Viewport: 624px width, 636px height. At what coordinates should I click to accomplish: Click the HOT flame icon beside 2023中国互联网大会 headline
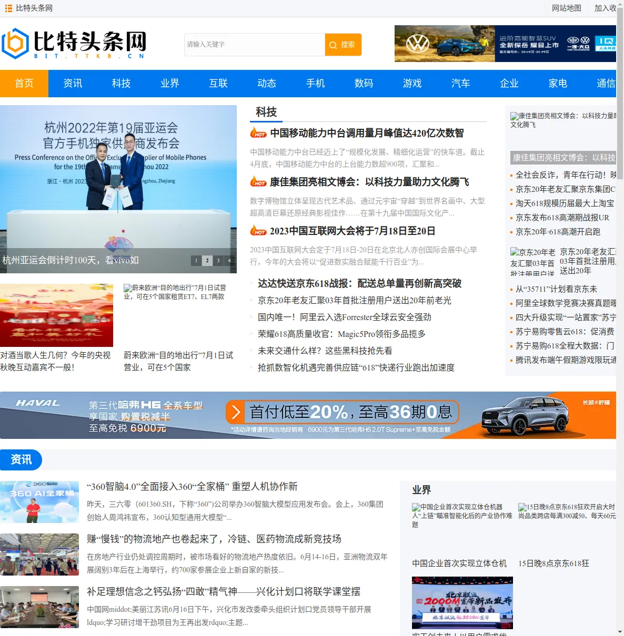[x=258, y=230]
